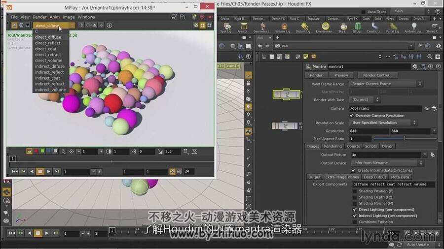Click the MPlay frame scrub bar
The height and width of the screenshot is (249, 444).
(x=112, y=161)
